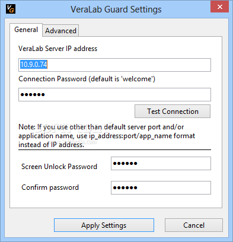Click the empty tab strip beside the Advanced tab
The width and height of the screenshot is (233, 242).
(150, 30)
